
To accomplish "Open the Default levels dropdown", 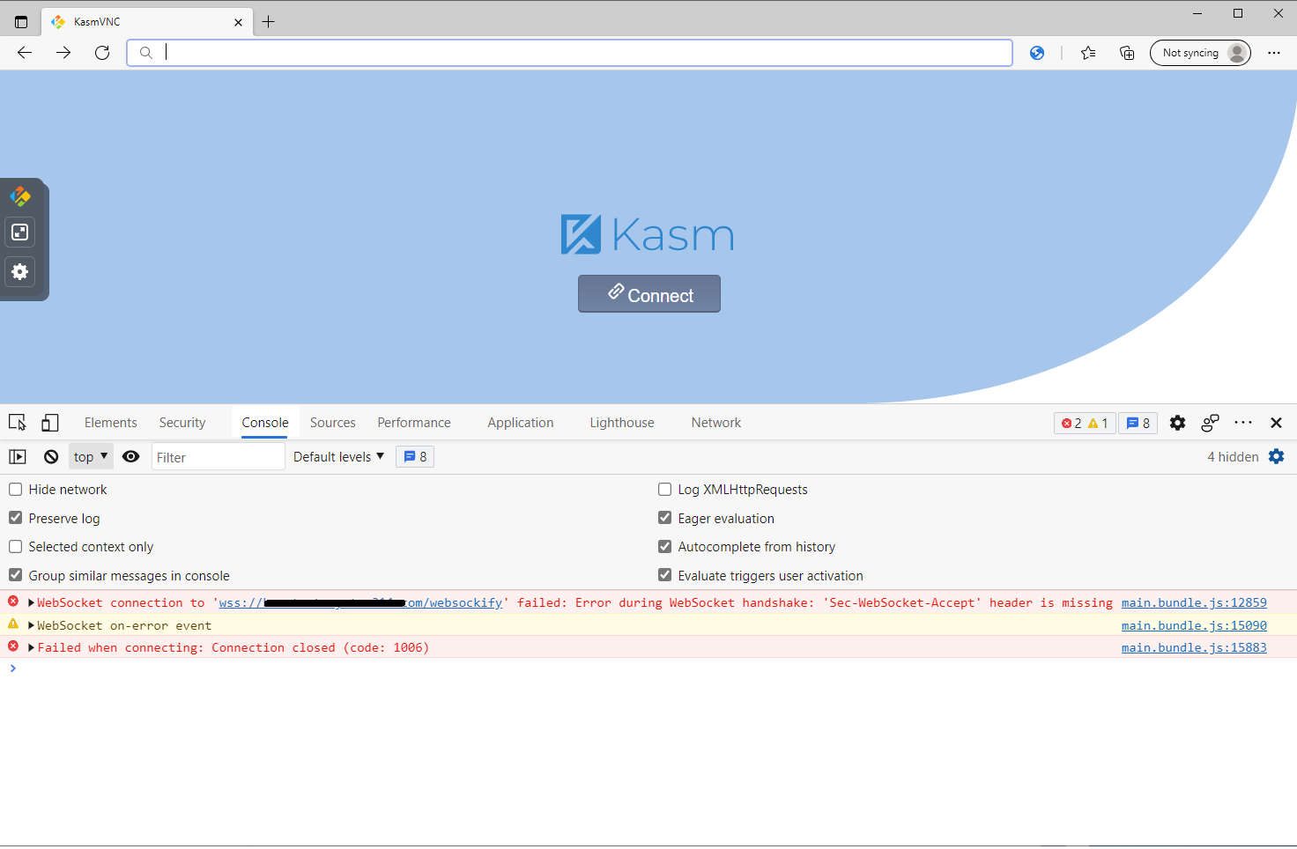I will pos(338,456).
